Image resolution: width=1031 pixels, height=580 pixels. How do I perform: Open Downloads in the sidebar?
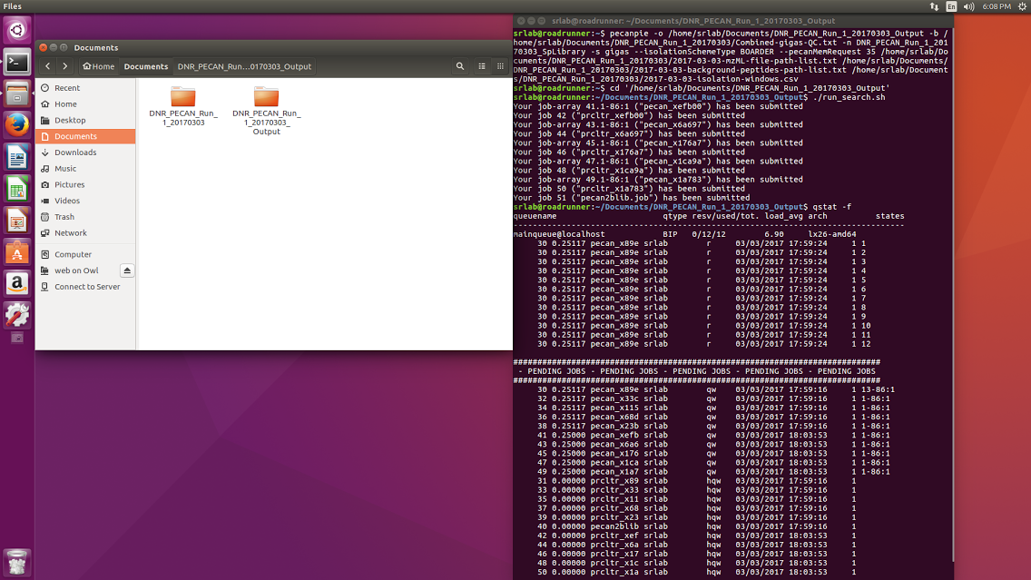(75, 152)
